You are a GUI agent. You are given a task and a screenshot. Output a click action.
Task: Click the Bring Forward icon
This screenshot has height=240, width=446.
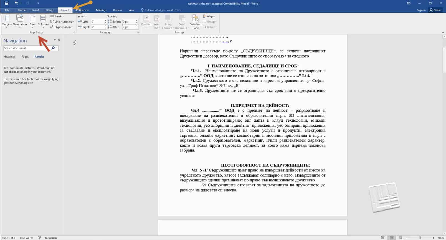[168, 18]
